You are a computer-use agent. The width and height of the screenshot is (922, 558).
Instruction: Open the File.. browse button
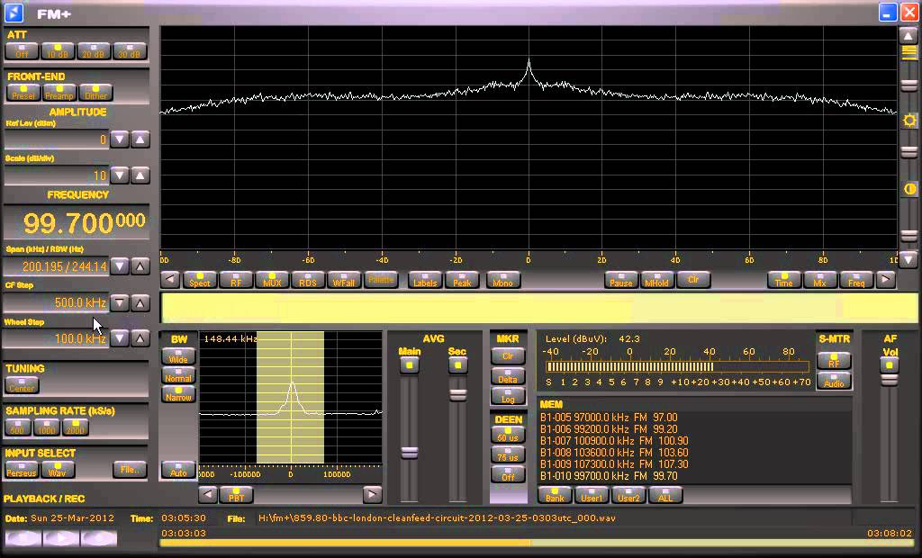tap(130, 469)
